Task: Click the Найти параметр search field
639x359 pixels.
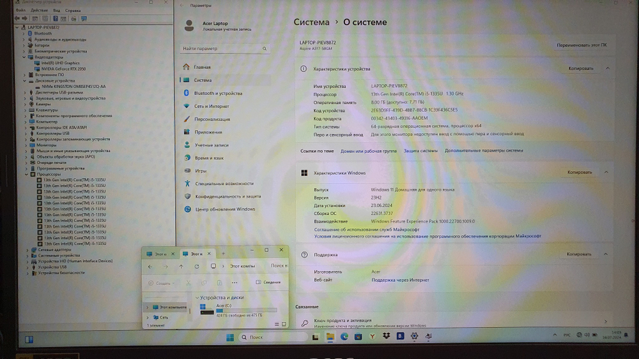Action: click(224, 48)
